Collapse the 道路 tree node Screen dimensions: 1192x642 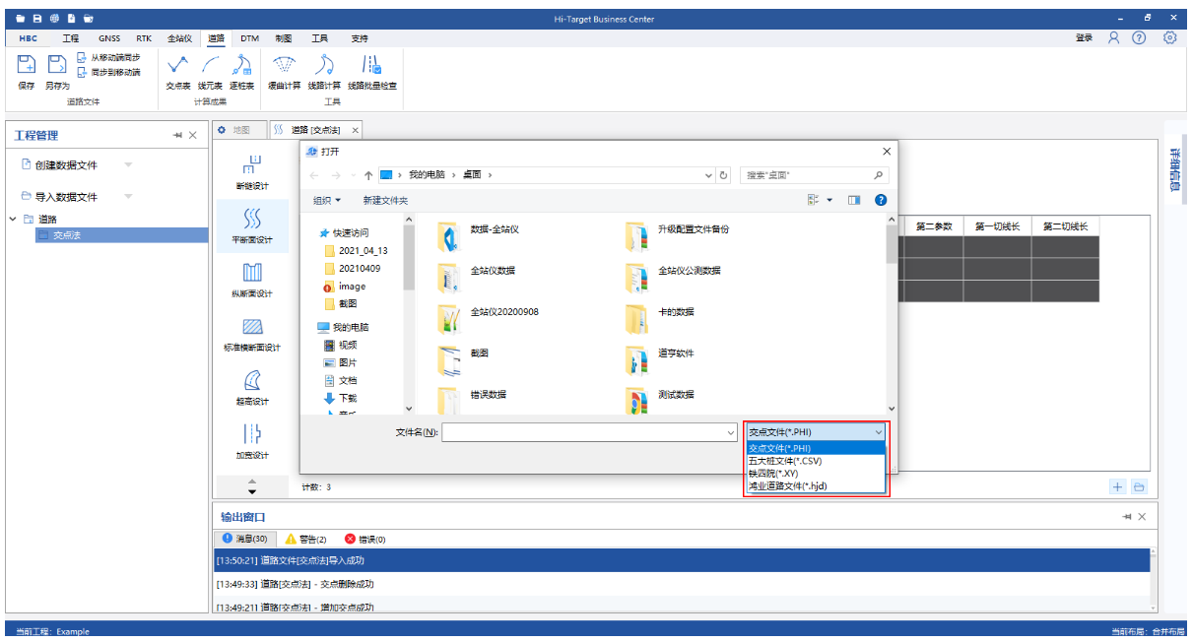point(13,219)
